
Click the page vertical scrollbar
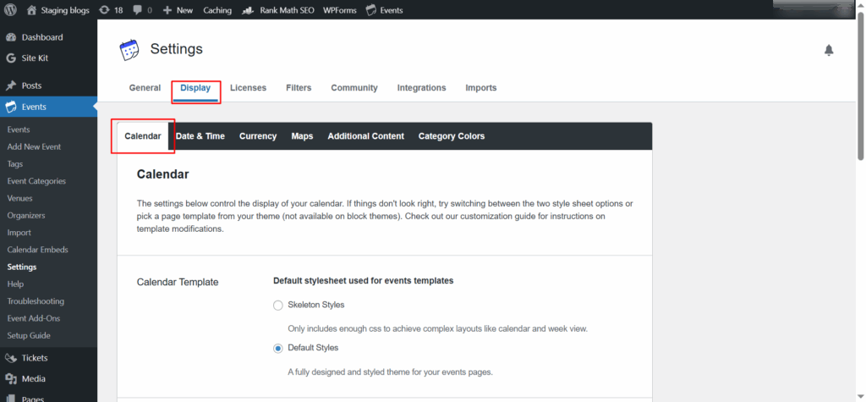coord(861,89)
